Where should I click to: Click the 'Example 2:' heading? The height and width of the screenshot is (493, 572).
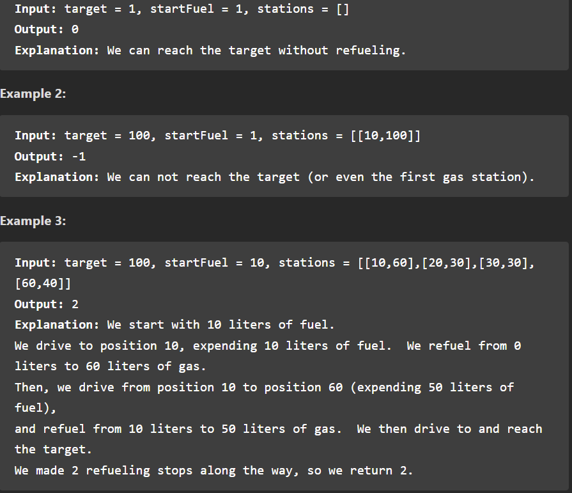pos(33,94)
